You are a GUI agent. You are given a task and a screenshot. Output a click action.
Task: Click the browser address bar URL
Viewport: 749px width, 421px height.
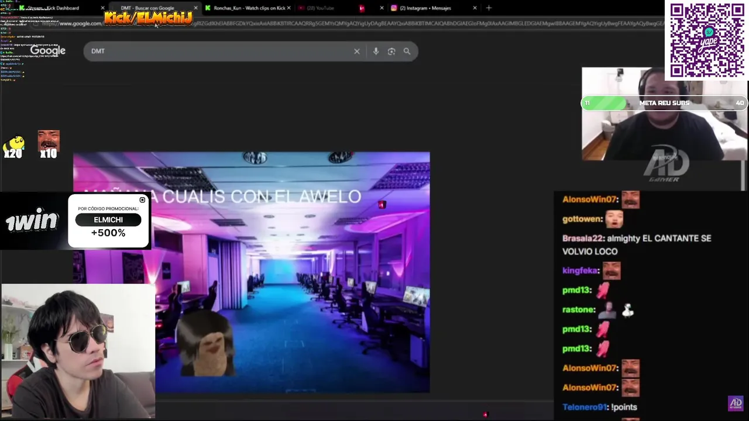click(351, 23)
